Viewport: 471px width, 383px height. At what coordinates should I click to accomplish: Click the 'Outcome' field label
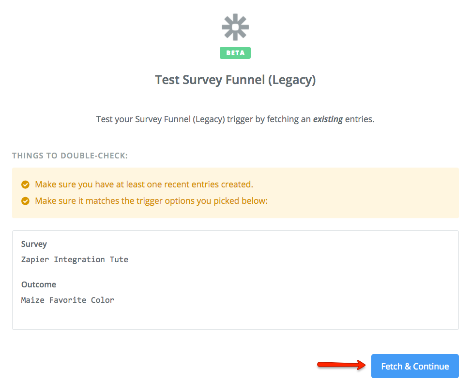pyautogui.click(x=39, y=284)
